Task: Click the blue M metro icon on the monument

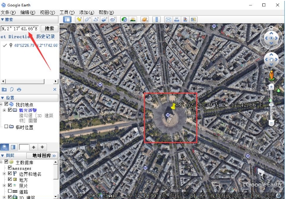Action: click(168, 115)
